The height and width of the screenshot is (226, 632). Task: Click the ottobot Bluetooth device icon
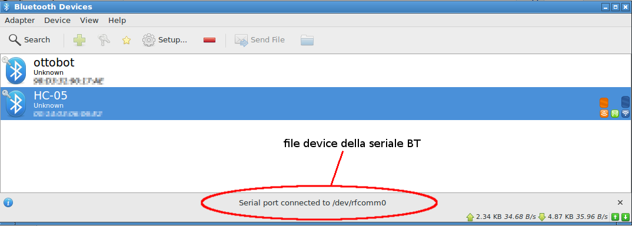(x=15, y=70)
